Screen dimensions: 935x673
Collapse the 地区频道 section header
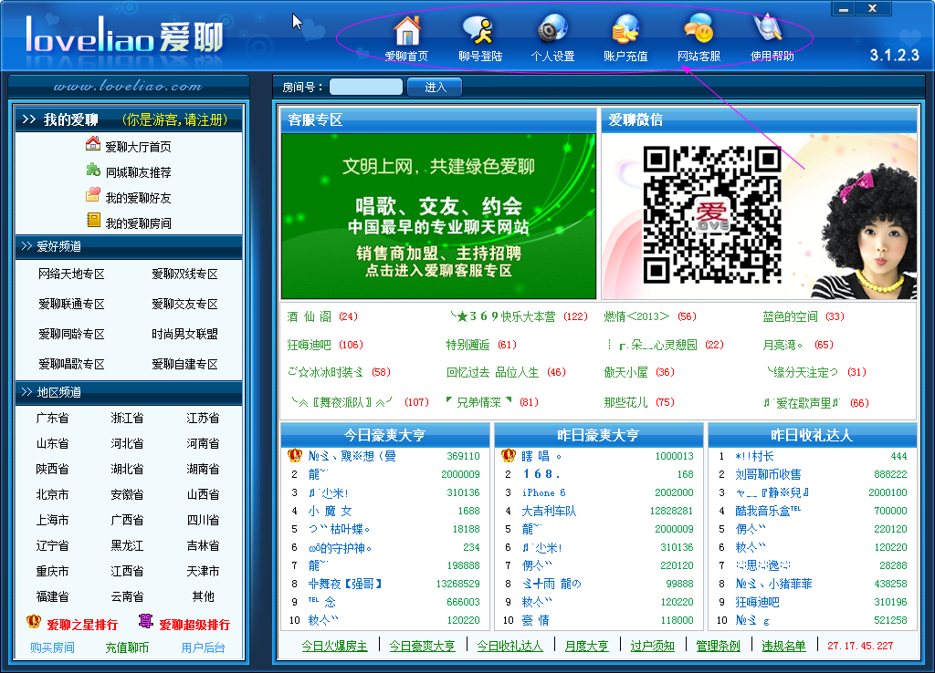129,392
